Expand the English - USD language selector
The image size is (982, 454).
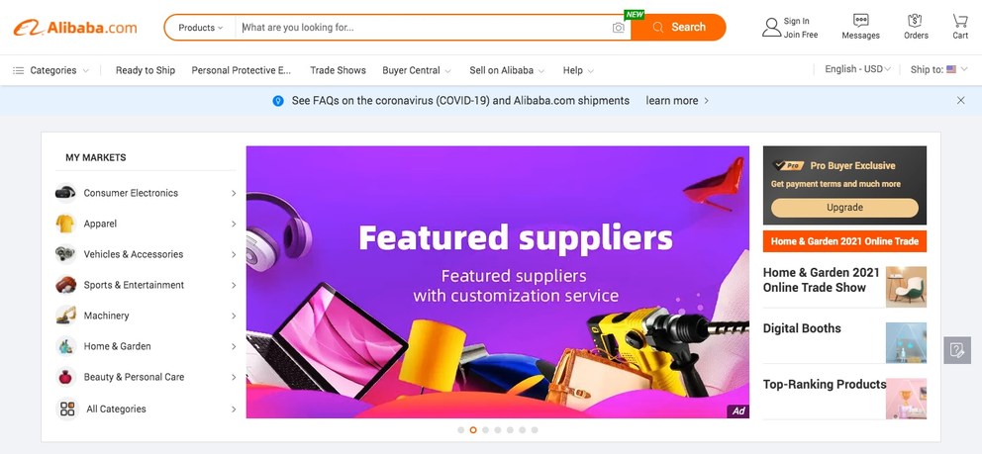(x=857, y=69)
